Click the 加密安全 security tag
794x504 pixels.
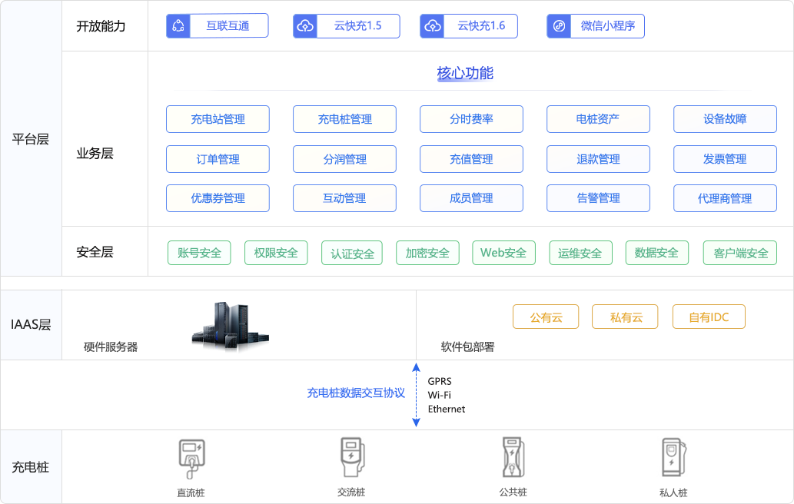427,253
